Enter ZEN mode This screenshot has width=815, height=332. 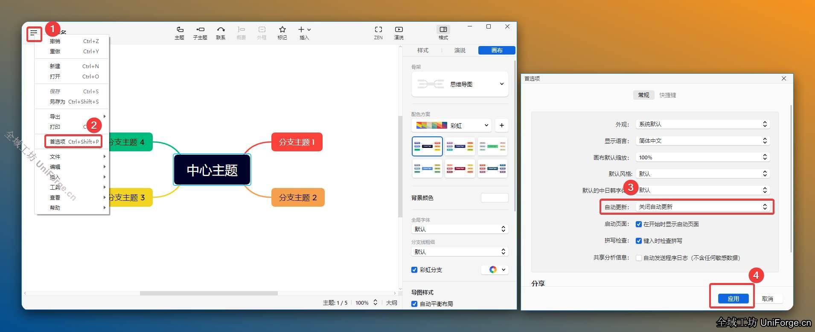click(378, 33)
